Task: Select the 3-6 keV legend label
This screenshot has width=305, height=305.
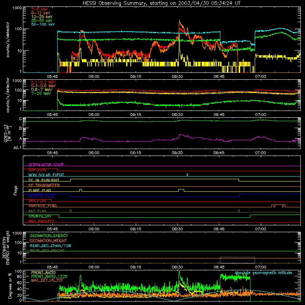Action: pyautogui.click(x=39, y=9)
